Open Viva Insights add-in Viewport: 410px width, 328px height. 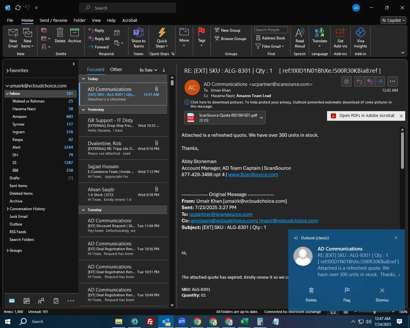[x=360, y=38]
